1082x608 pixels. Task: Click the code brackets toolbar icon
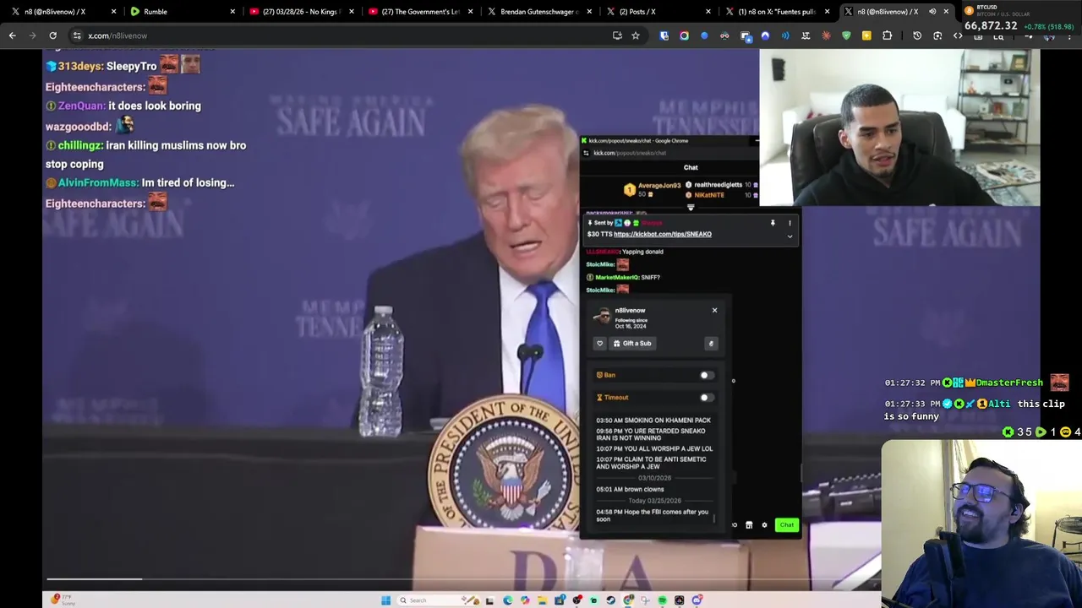tap(958, 35)
